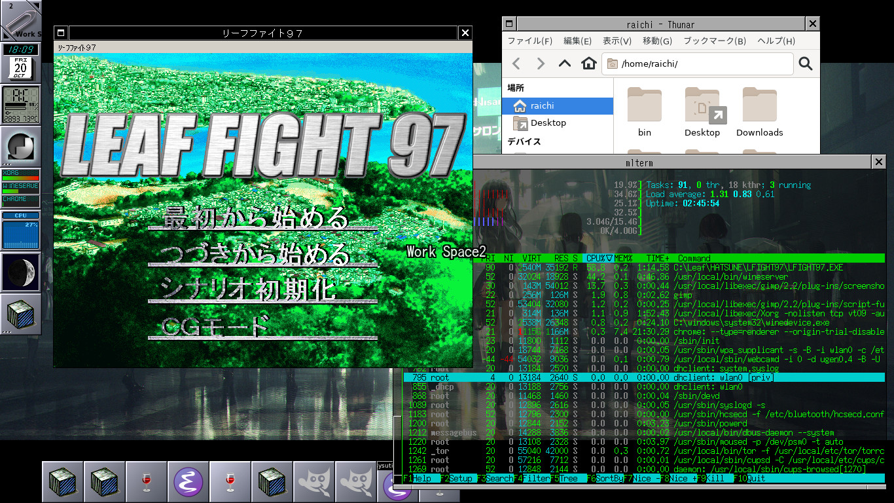Sort htop by the CPU% column header
This screenshot has width=894, height=503.
point(599,259)
